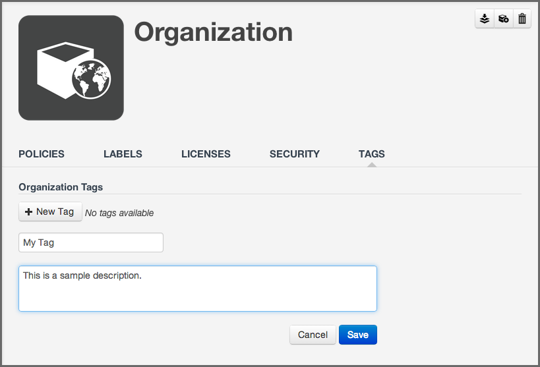This screenshot has width=540, height=367.
Task: Click the Organization title text
Action: tap(214, 33)
